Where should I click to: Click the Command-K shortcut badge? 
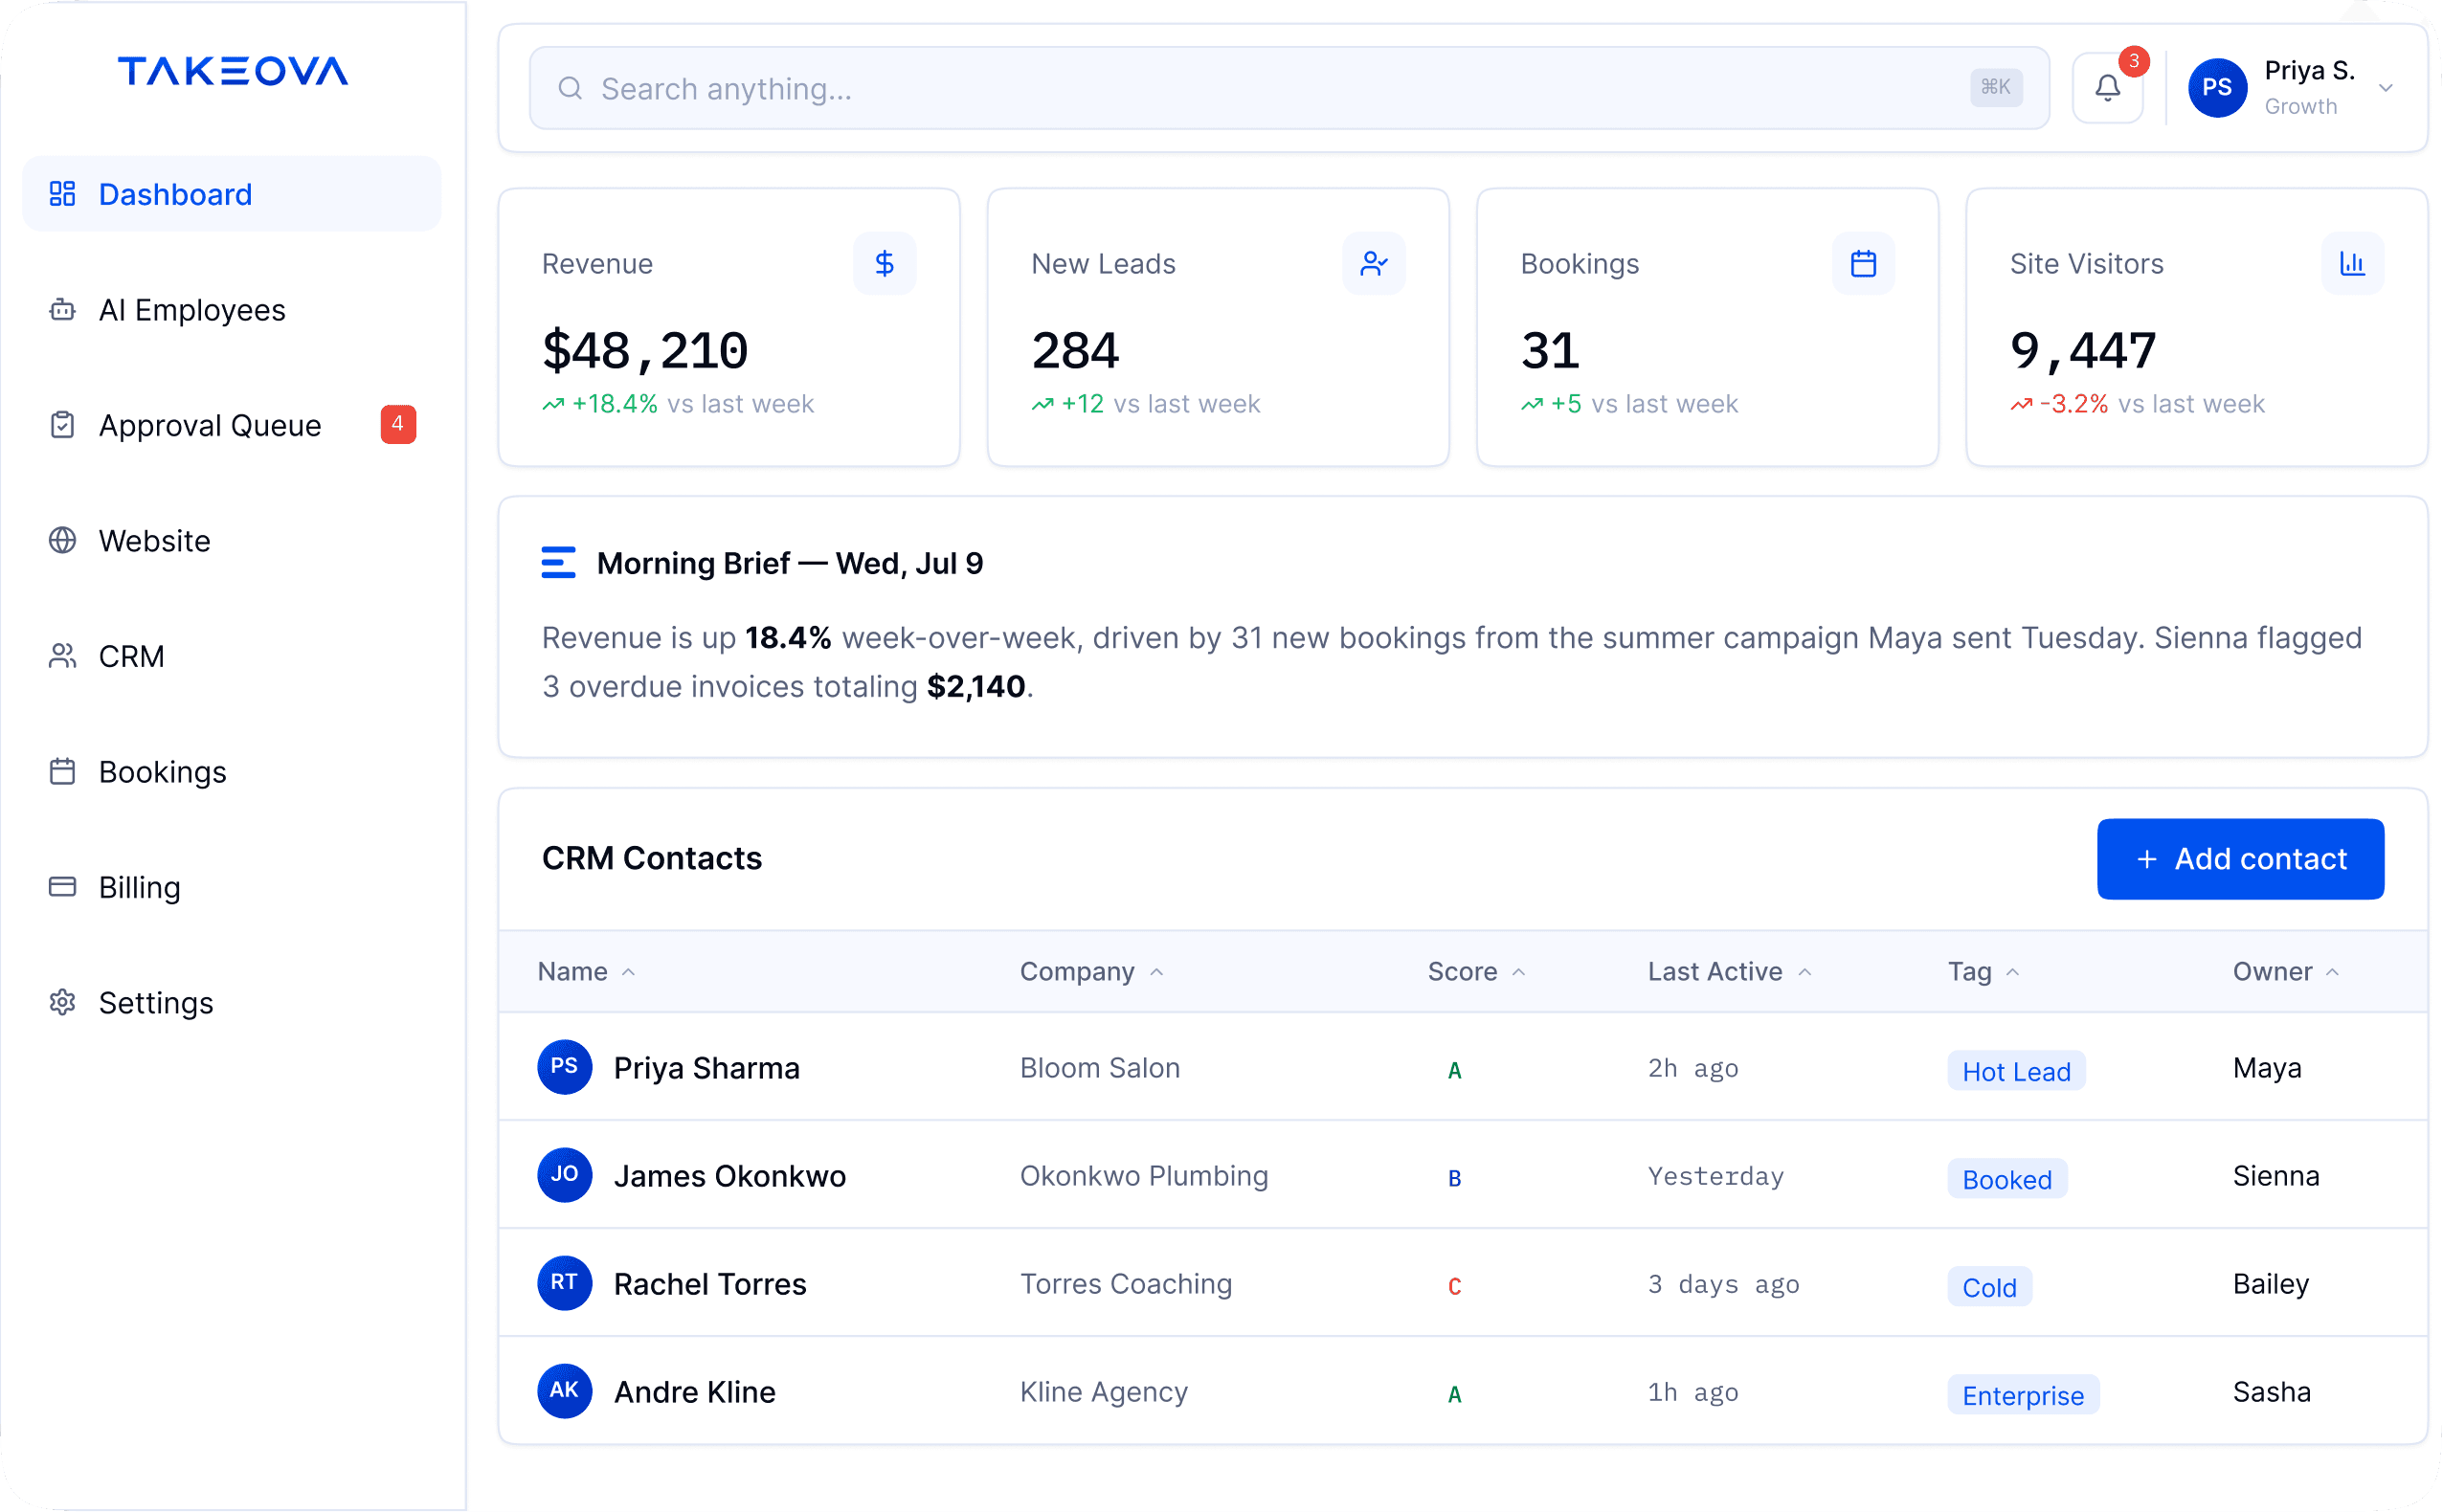coord(1996,88)
